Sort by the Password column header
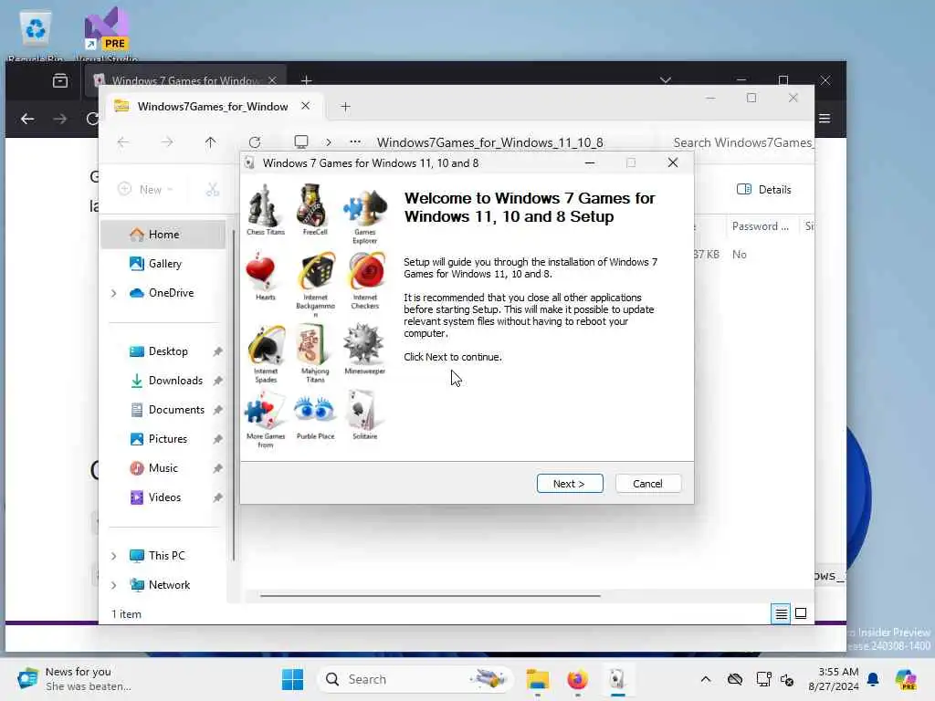 coord(761,226)
